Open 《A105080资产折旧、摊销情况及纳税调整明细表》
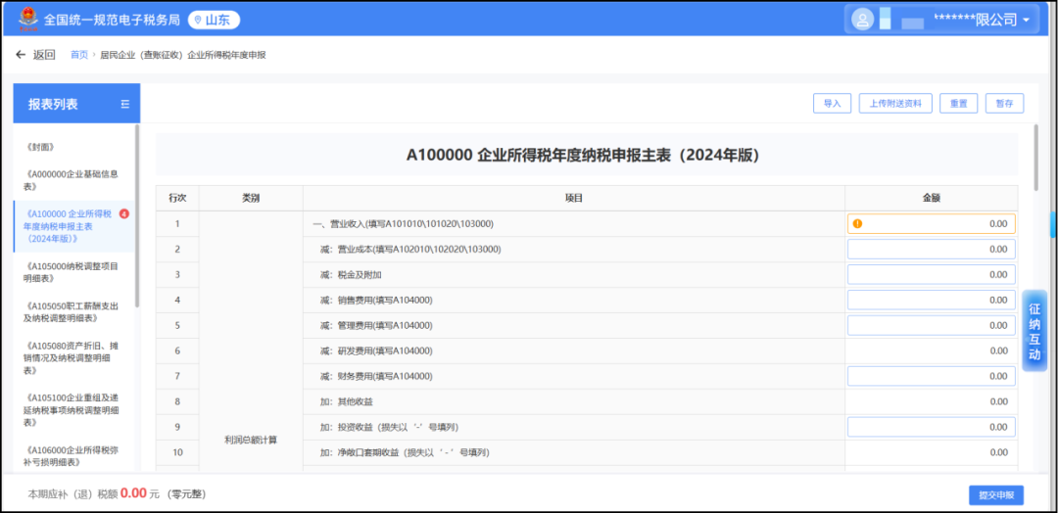1058x513 pixels. tap(72, 357)
